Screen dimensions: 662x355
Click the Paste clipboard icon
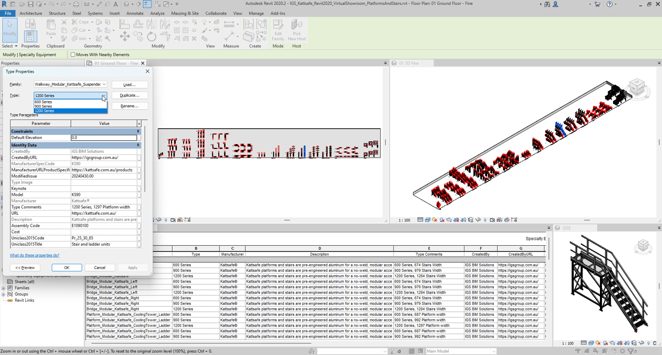[x=51, y=28]
